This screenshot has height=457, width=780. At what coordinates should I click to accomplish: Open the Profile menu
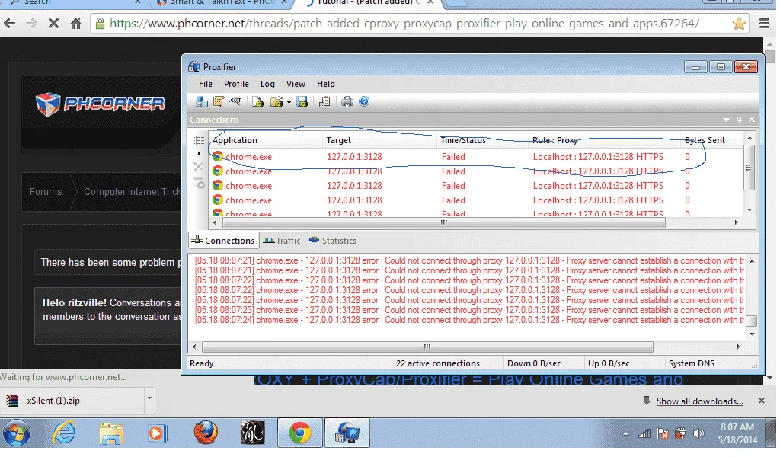237,84
